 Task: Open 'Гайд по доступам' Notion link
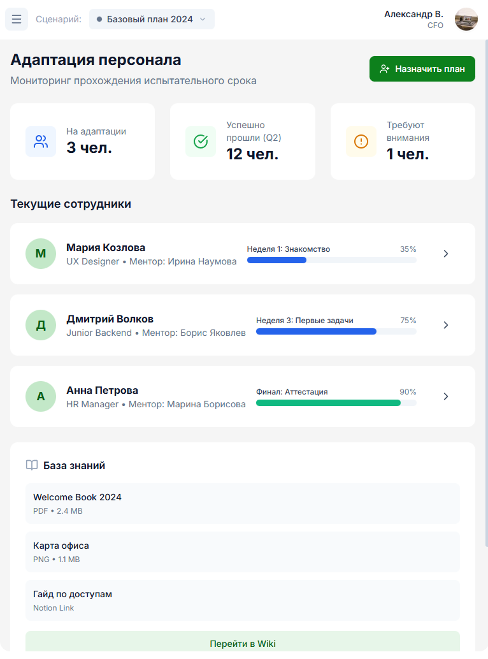(x=243, y=600)
